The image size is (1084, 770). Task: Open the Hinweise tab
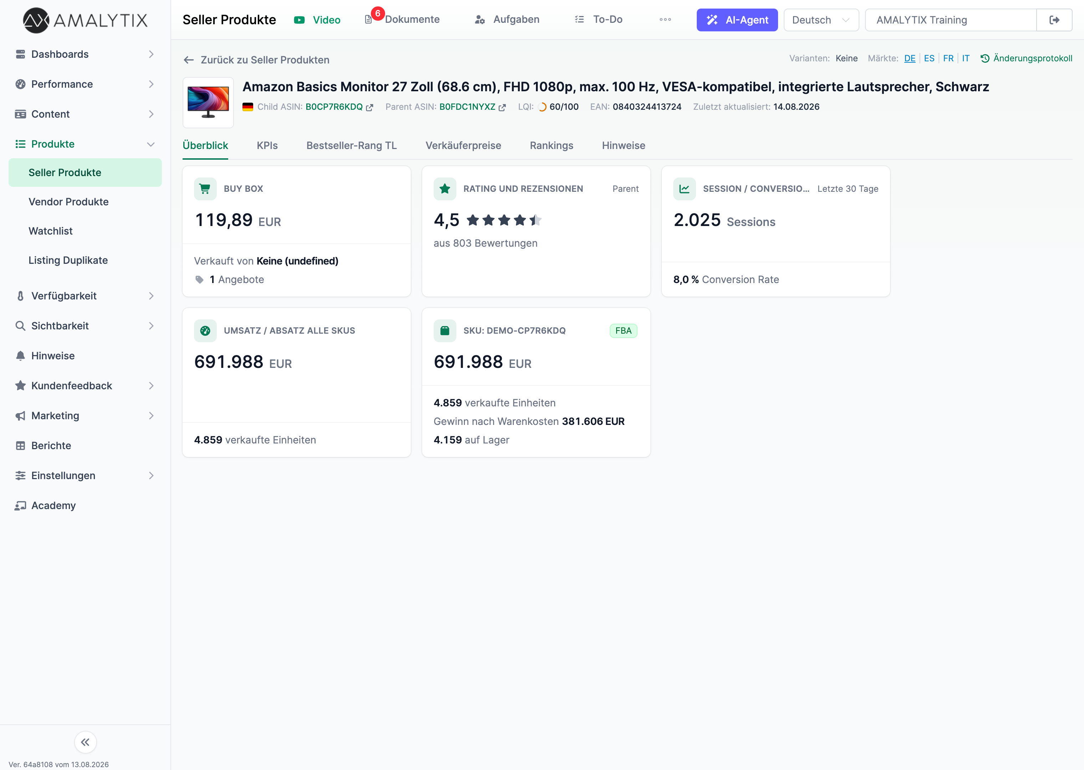624,145
